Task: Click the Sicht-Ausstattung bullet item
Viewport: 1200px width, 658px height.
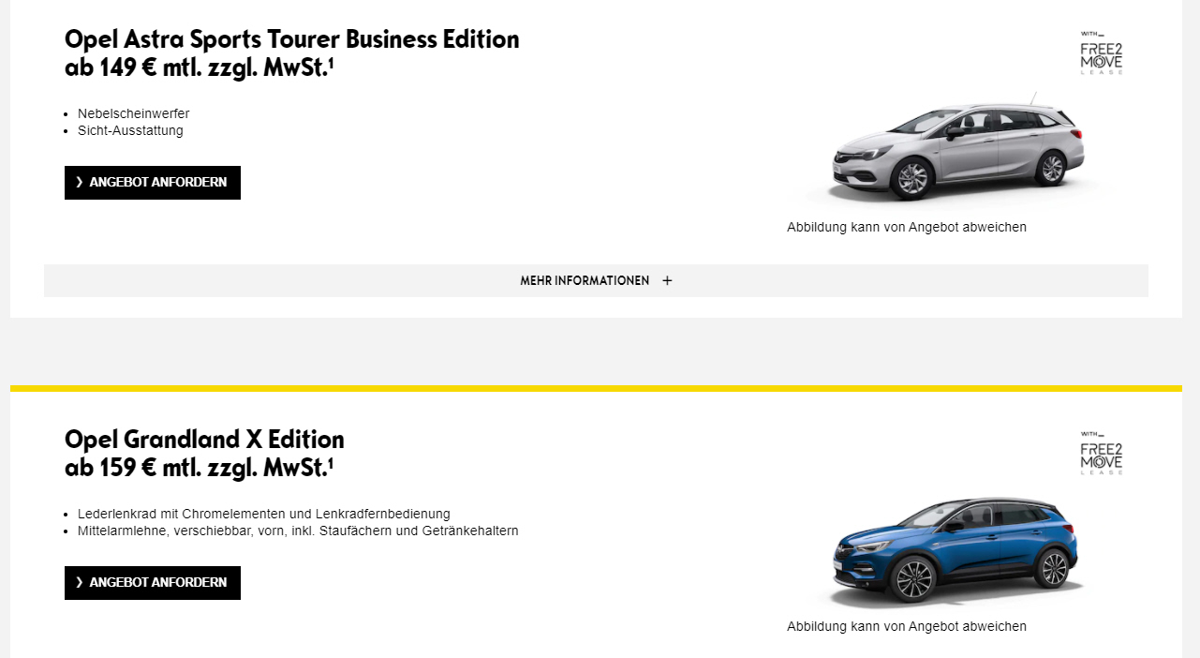Action: 130,130
